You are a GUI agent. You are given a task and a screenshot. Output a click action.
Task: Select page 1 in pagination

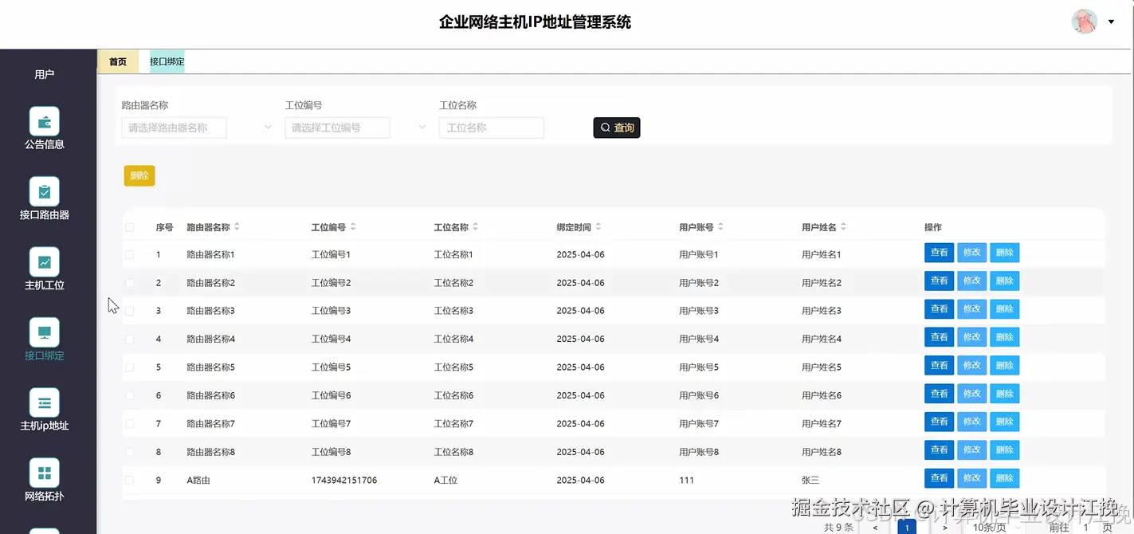(x=906, y=527)
